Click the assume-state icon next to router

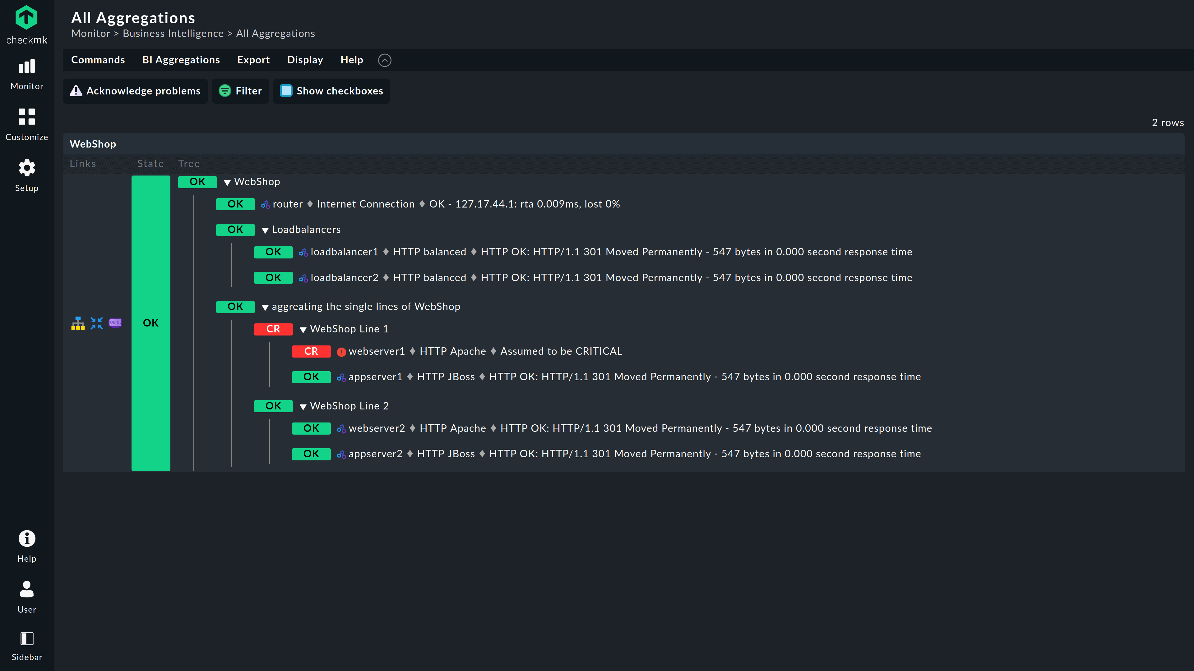click(x=265, y=205)
